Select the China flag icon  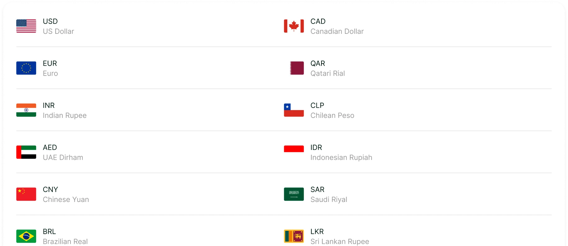point(26,194)
